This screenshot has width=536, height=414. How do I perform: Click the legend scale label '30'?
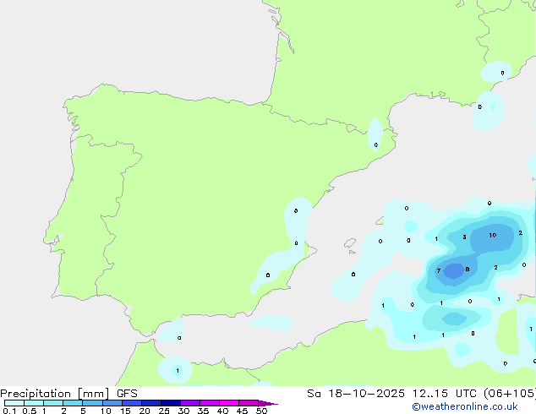183,411
